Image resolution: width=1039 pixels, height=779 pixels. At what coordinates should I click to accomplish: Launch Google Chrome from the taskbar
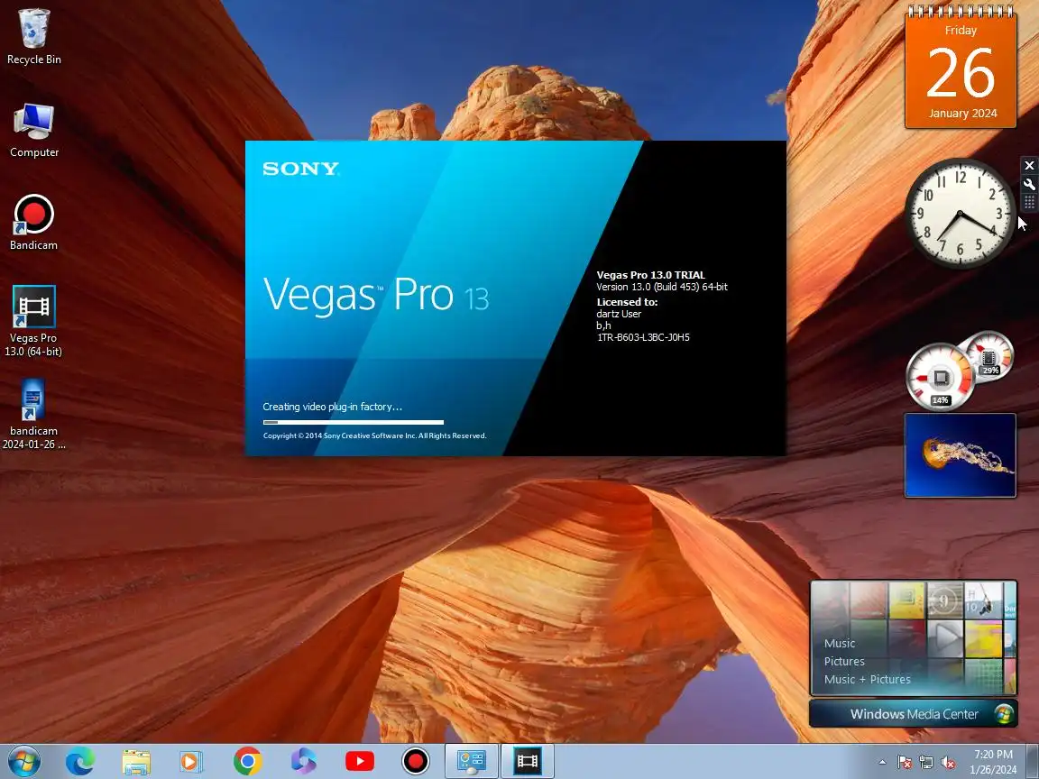click(x=247, y=762)
